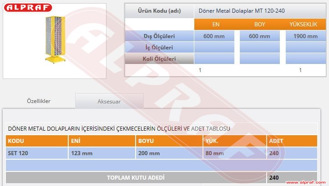
Task: Click the KODU column header
Action: [x=36, y=141]
